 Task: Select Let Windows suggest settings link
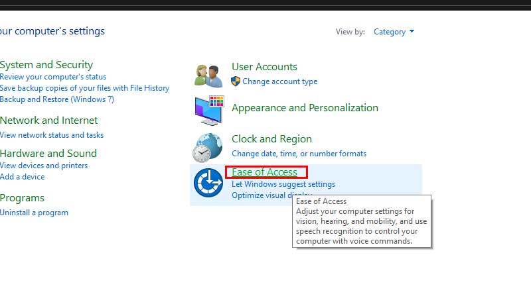[x=283, y=184]
